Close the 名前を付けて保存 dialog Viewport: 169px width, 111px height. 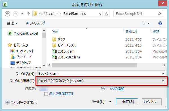(163, 3)
